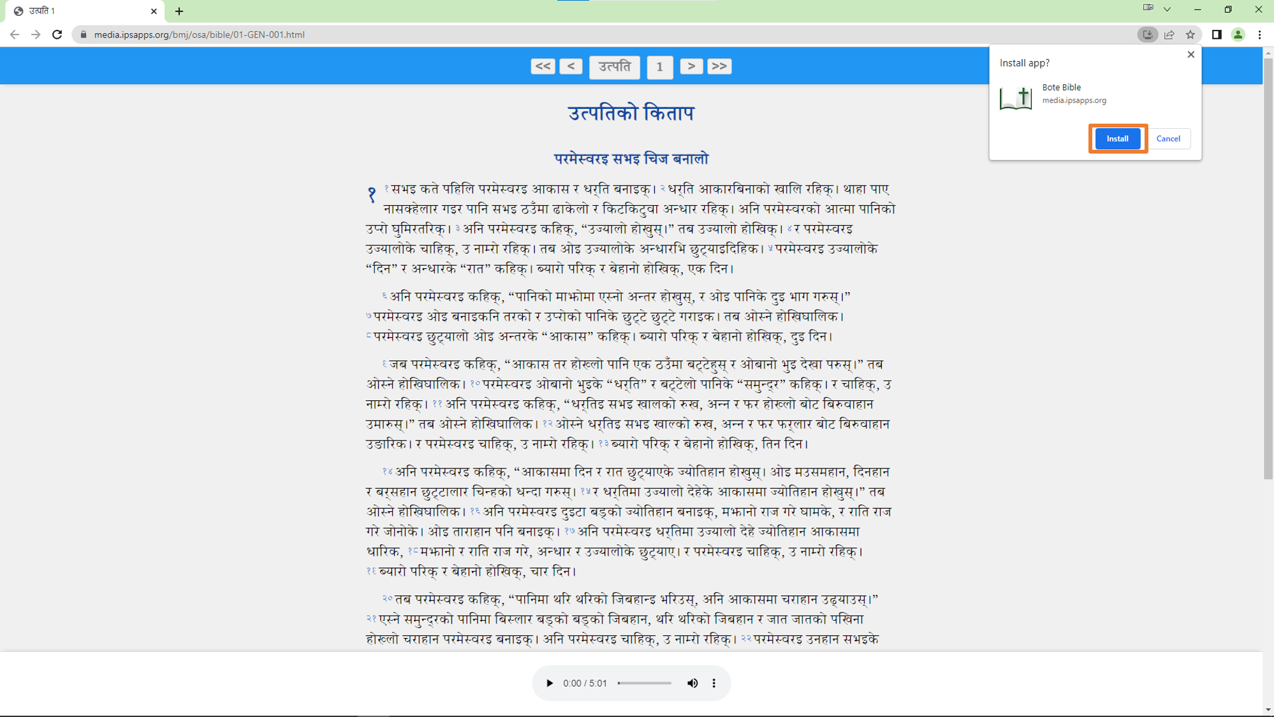Share this page icon
The width and height of the screenshot is (1274, 717).
[x=1169, y=34]
